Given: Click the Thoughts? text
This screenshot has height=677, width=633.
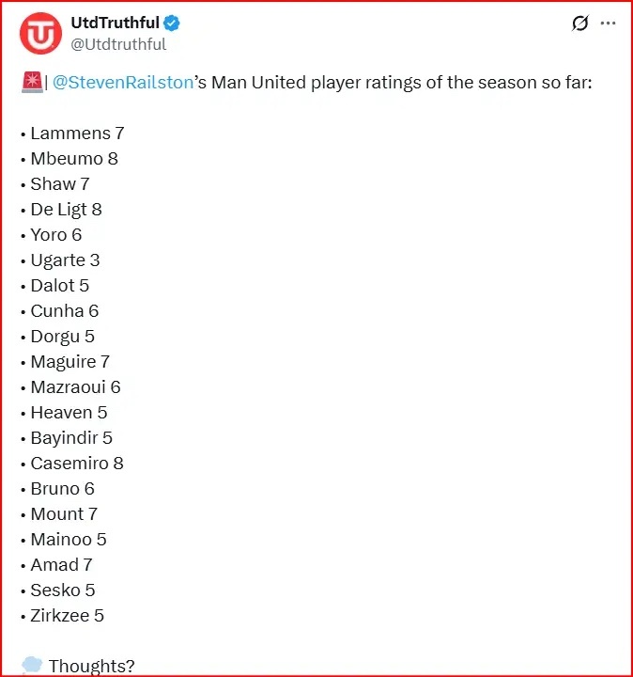Looking at the screenshot, I should coord(91,666).
